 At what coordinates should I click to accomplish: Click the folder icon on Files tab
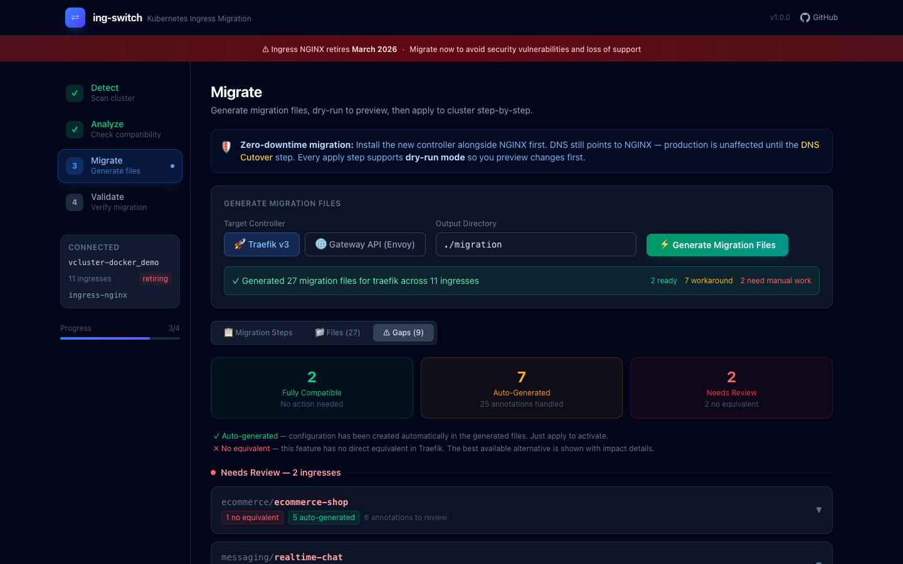pyautogui.click(x=320, y=332)
